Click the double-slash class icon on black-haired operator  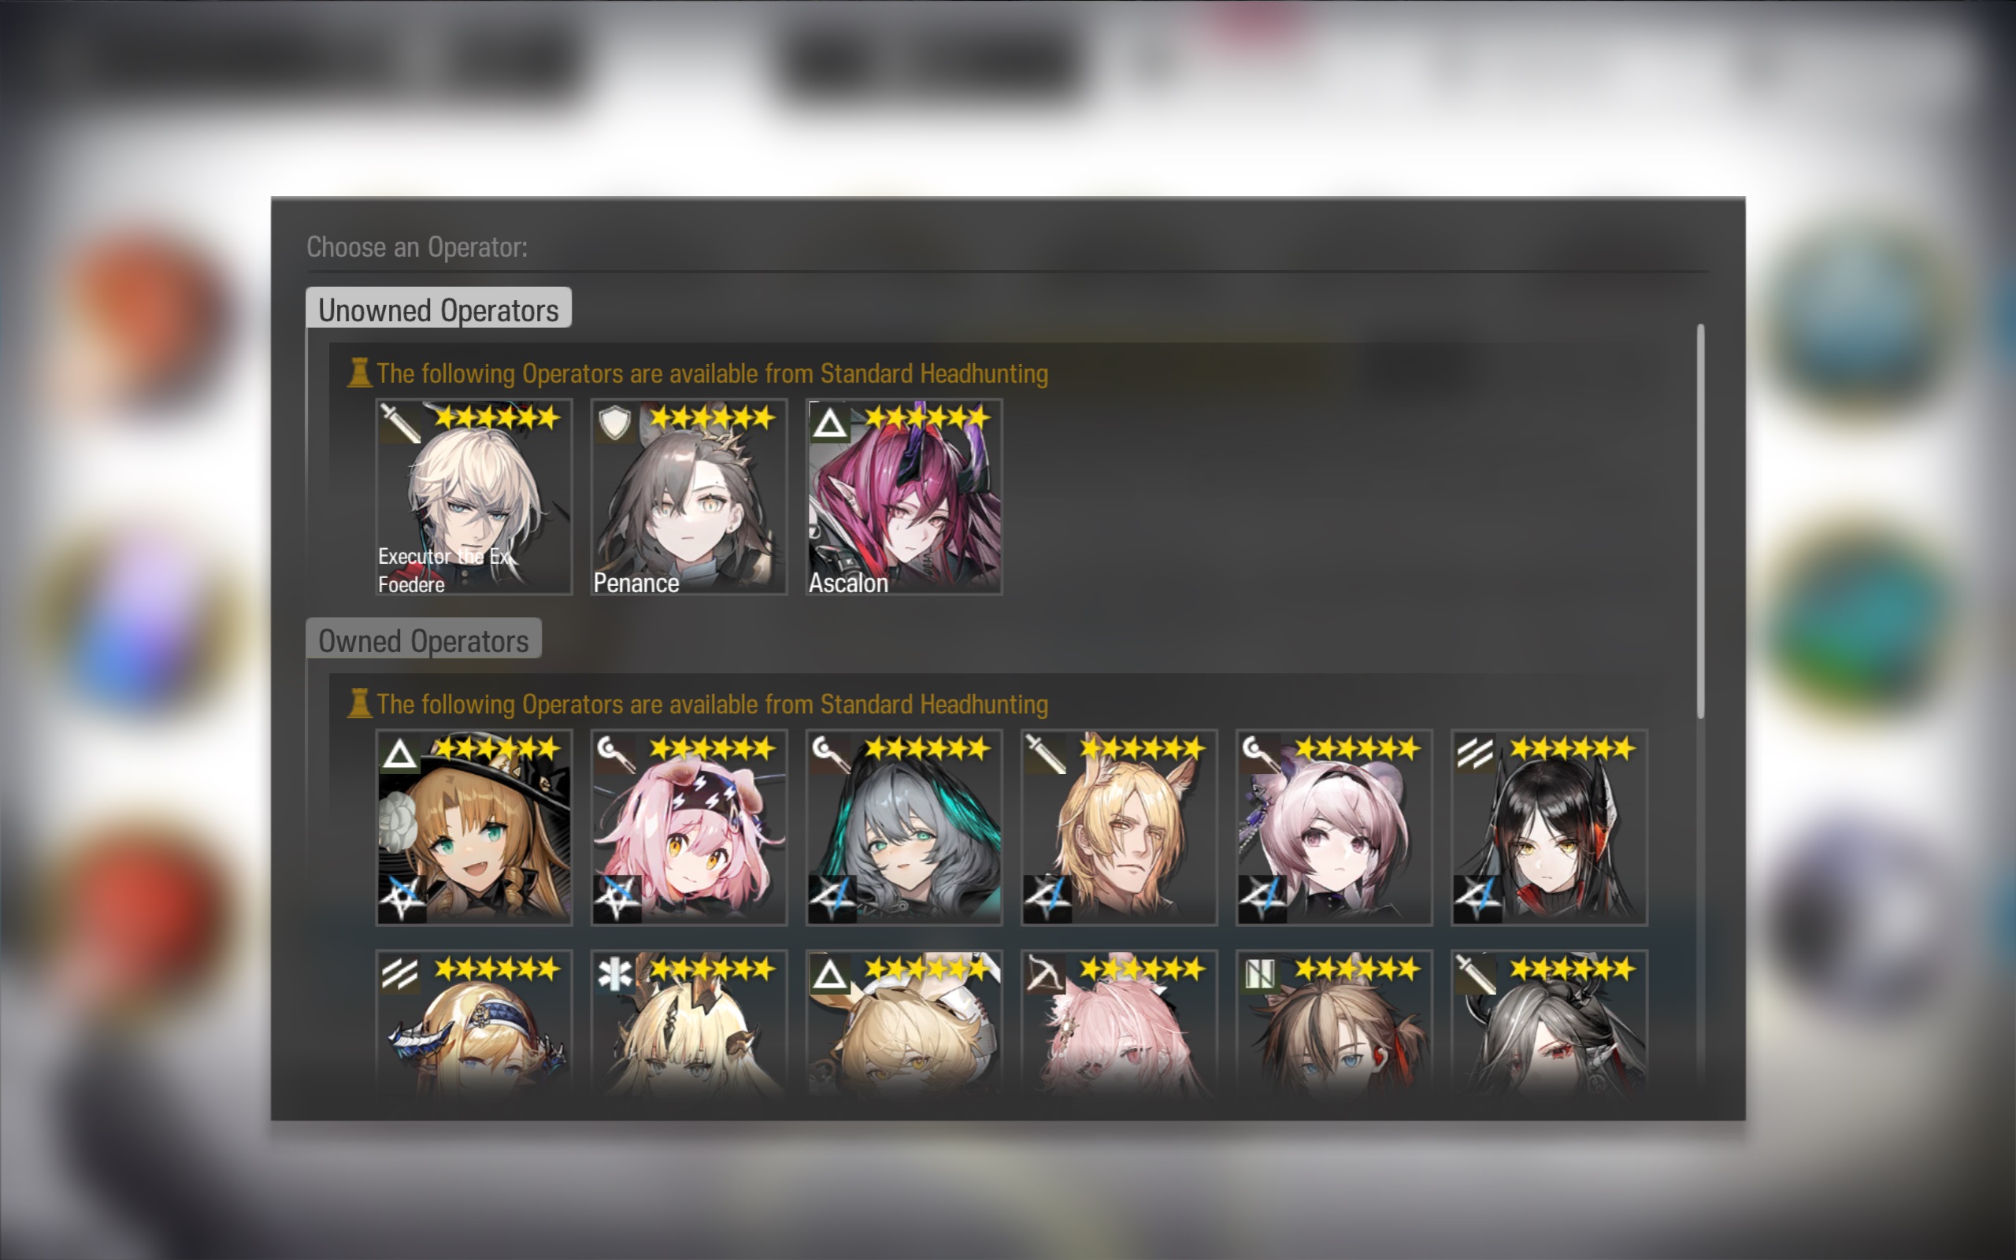(x=1474, y=754)
